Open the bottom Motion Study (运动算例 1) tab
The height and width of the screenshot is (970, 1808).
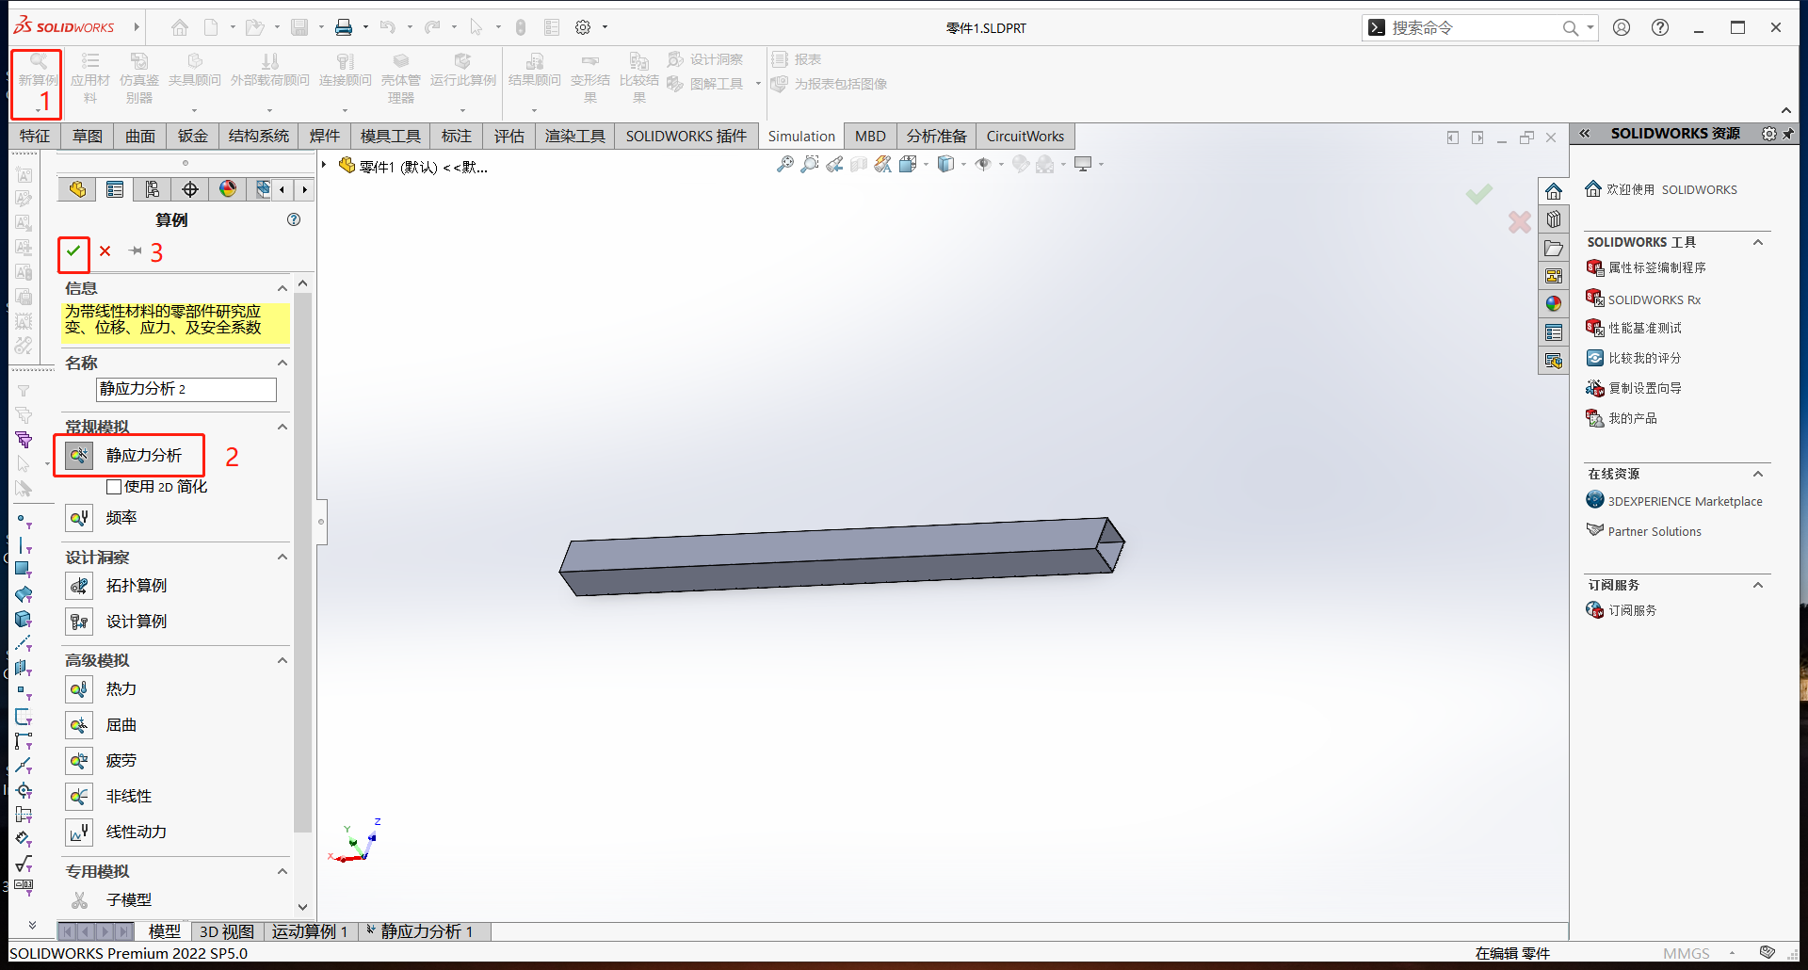click(x=309, y=931)
